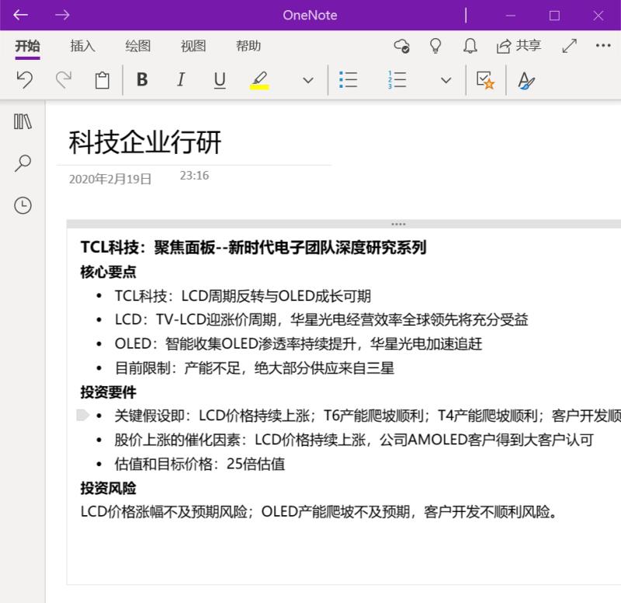This screenshot has width=621, height=603.
Task: Open notifications bell
Action: click(470, 46)
